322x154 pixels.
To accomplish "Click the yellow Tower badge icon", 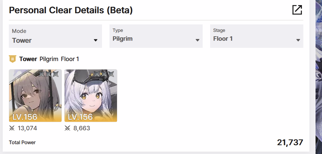I will [13, 59].
